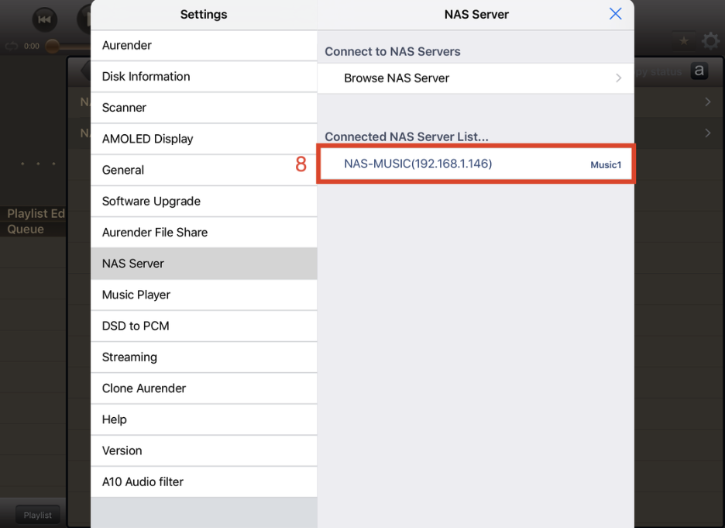The image size is (725, 528).
Task: Click the Playlist button at bottom
Action: [38, 515]
